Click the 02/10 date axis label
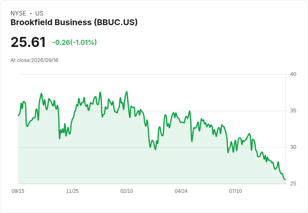 coord(127,191)
